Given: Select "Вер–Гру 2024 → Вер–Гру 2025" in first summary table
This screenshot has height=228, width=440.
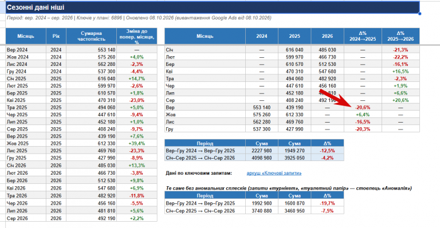Looking at the screenshot, I should 205,151.
